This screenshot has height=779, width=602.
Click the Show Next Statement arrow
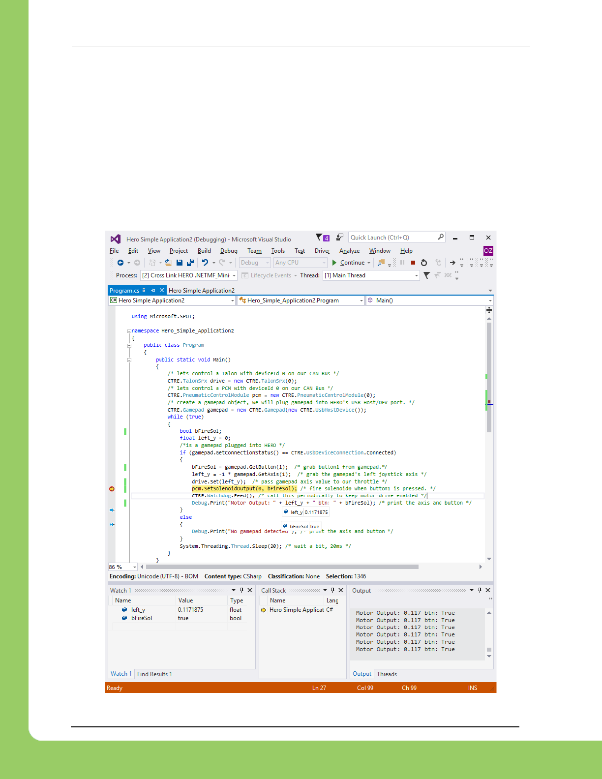point(452,263)
